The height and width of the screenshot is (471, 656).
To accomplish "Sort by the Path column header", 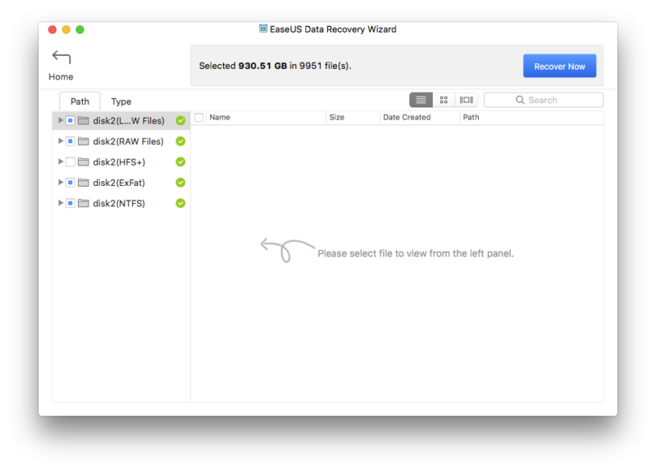I will (471, 117).
